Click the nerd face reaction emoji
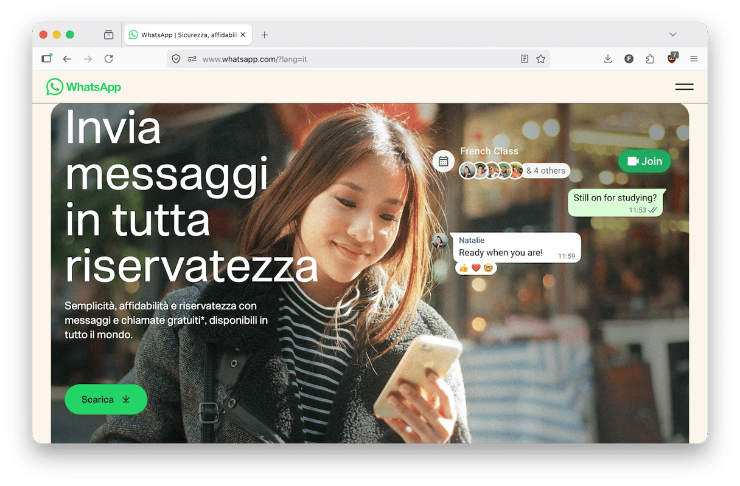 (488, 268)
